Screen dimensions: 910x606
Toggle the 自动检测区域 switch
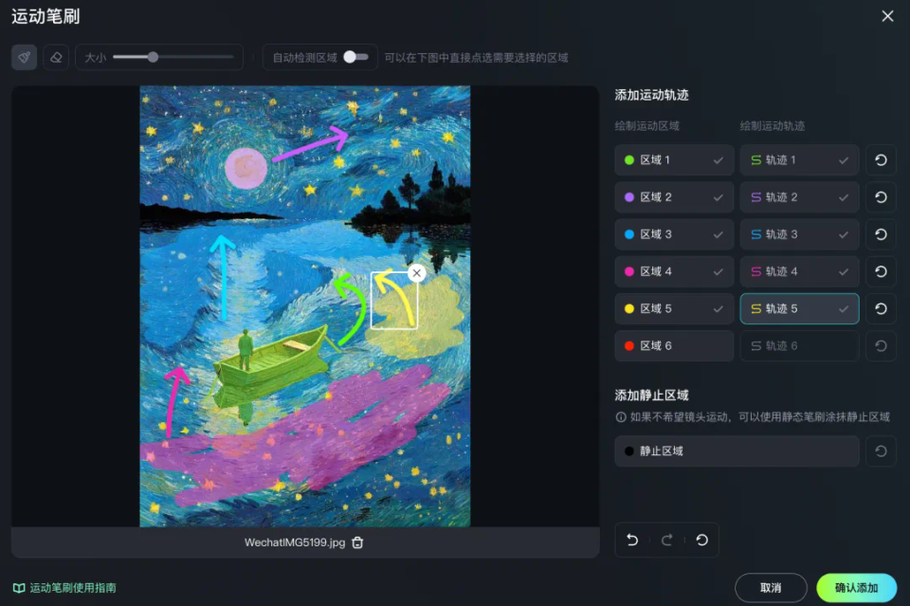tap(355, 57)
